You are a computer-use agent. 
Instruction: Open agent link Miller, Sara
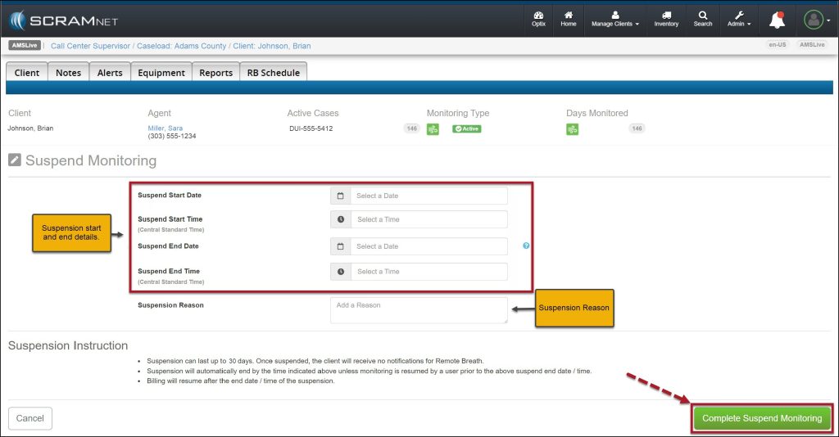(165, 128)
